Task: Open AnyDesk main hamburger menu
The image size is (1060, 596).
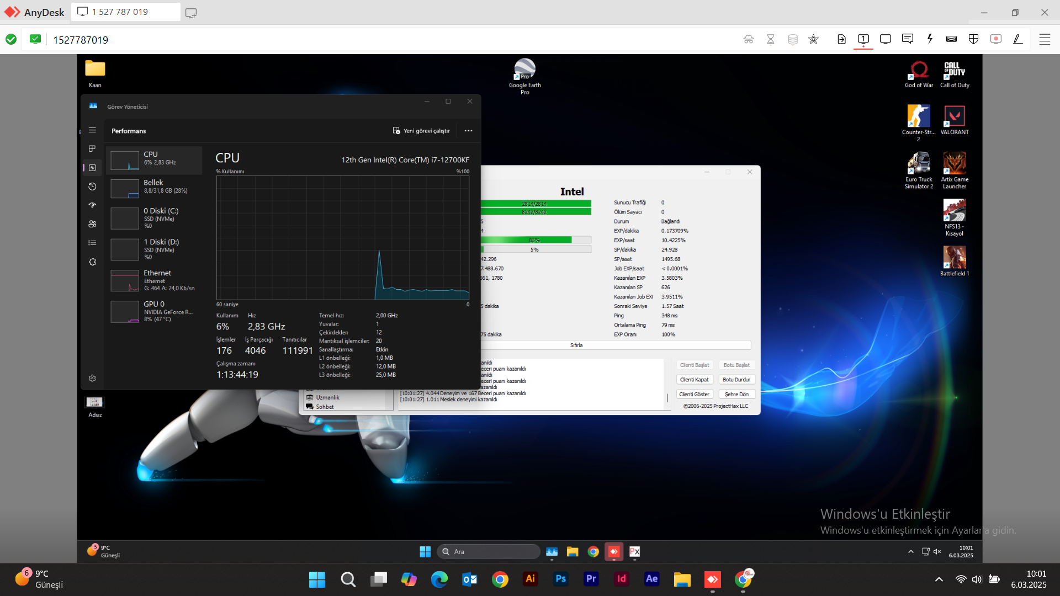Action: coord(1045,39)
